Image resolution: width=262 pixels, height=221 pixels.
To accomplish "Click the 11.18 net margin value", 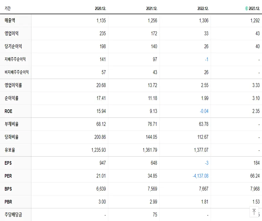I will [153, 98].
